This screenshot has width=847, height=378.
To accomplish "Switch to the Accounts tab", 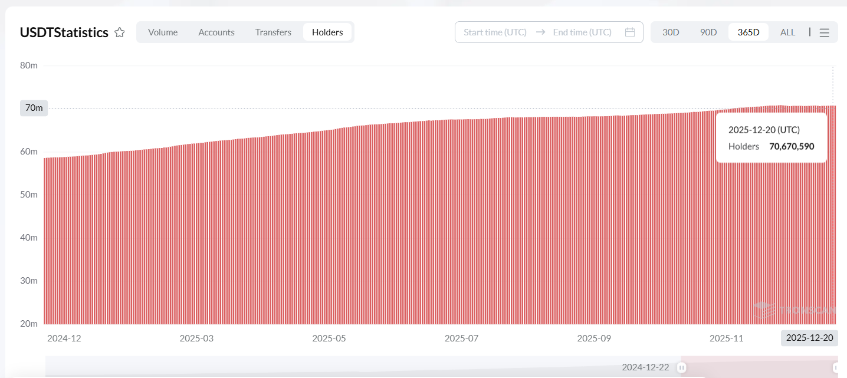I will click(x=216, y=32).
